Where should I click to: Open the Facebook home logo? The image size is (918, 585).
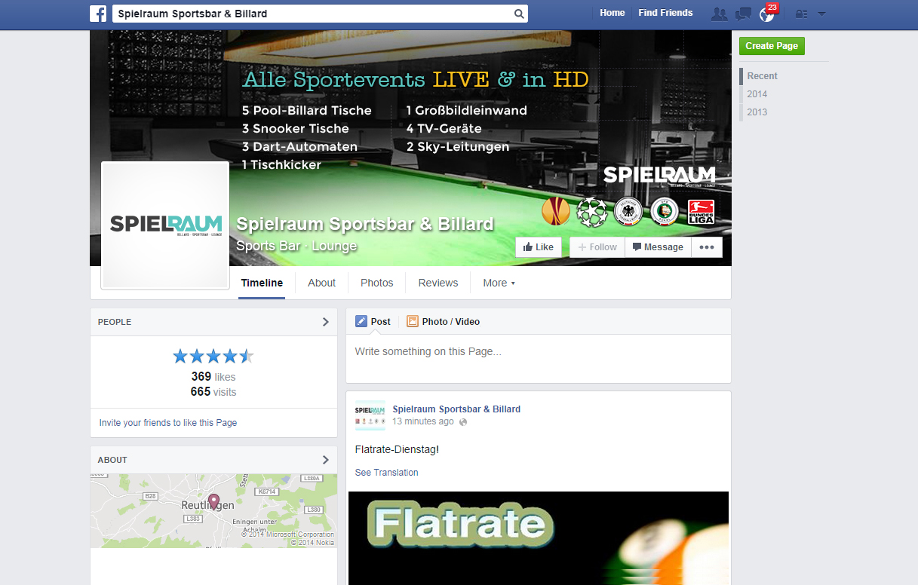99,13
